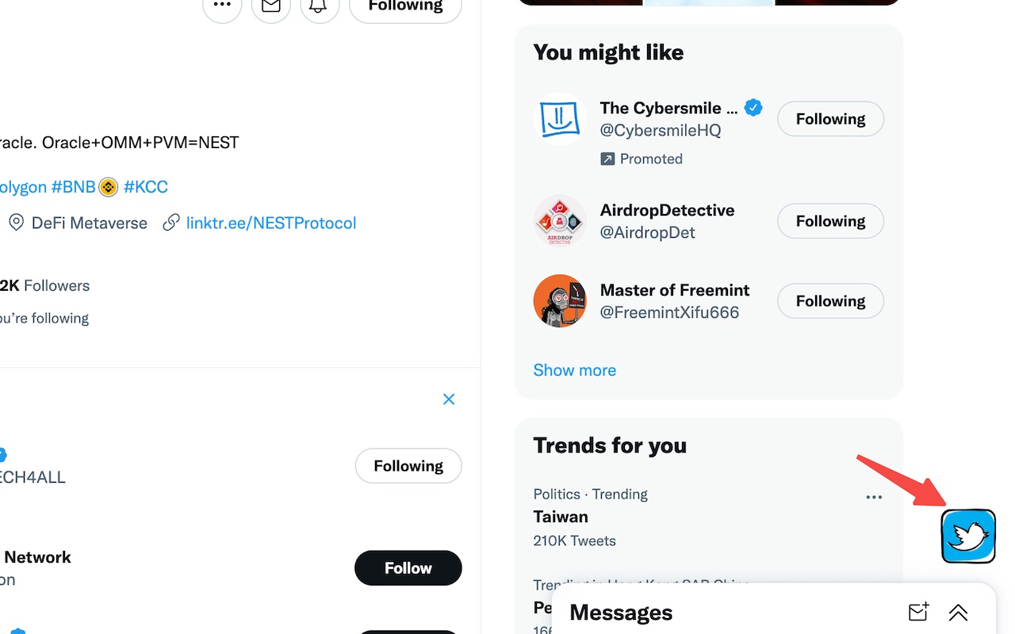
Task: Send a direct message via the envelope icon
Action: click(270, 6)
